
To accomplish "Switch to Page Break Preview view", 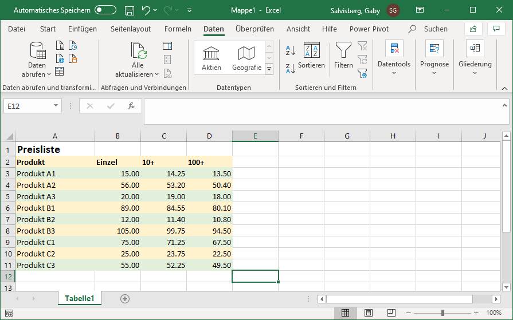I will [393, 313].
